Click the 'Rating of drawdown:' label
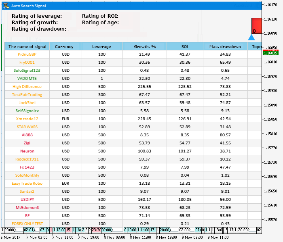Screen dimensions: 283x242 click(39, 29)
